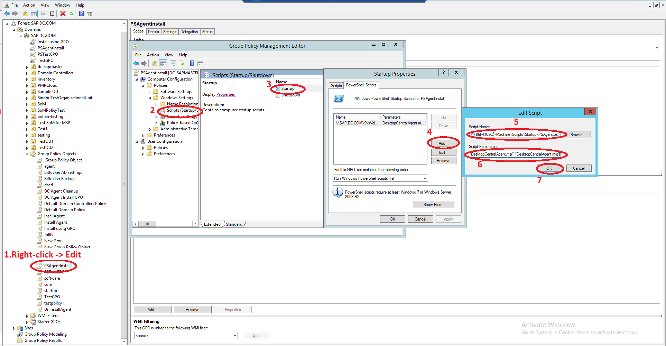Image resolution: width=666 pixels, height=346 pixels.
Task: Select 'SindhuTestOrganizationalUnit' in the tree
Action: 65,98
